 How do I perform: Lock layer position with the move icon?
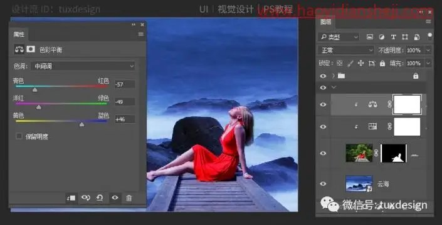361,63
